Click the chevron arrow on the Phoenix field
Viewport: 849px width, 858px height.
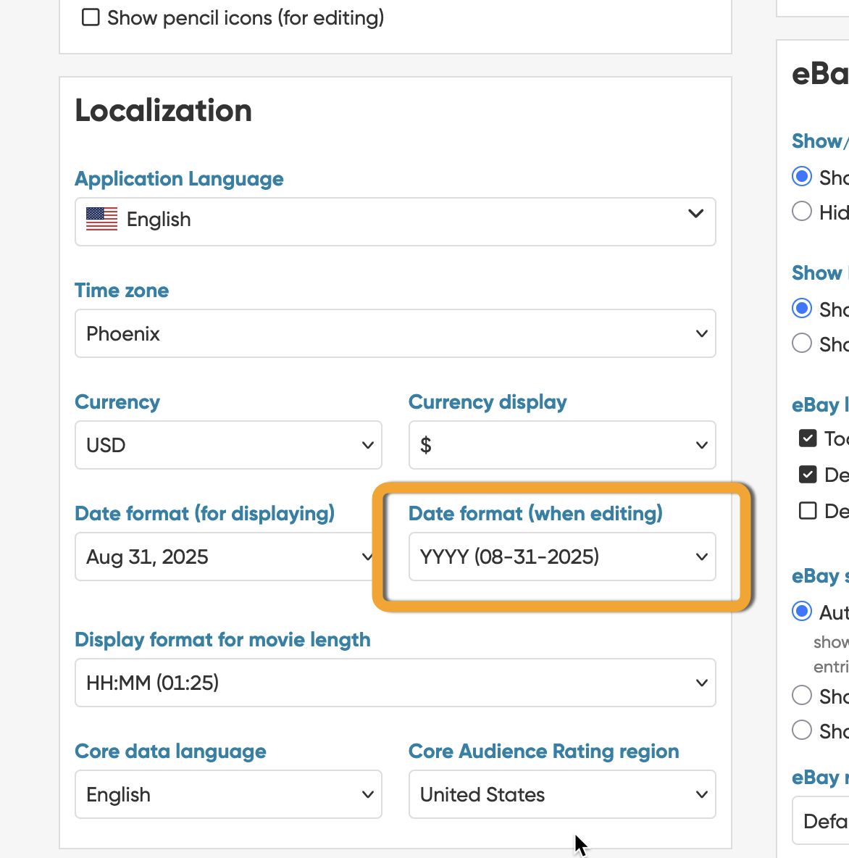pos(701,334)
